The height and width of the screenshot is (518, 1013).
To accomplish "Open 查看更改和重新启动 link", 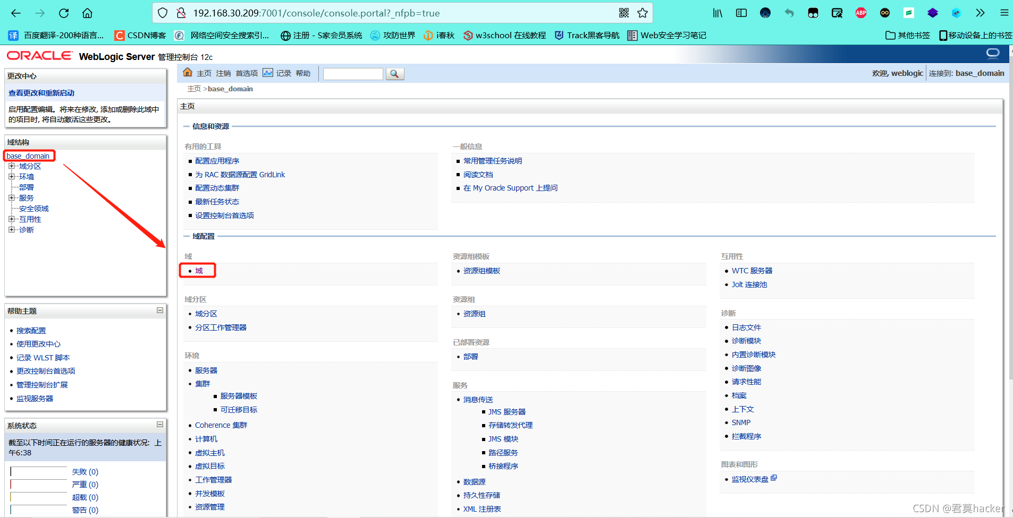I will 41,93.
